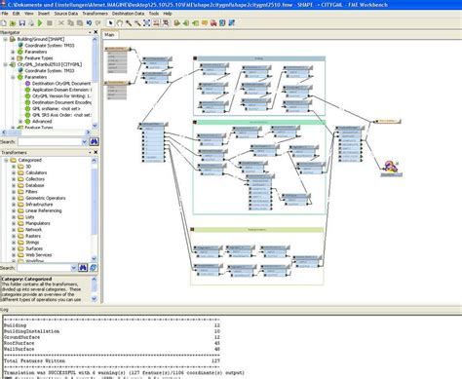Select the Web Services folder
462x379 pixels.
[39, 255]
